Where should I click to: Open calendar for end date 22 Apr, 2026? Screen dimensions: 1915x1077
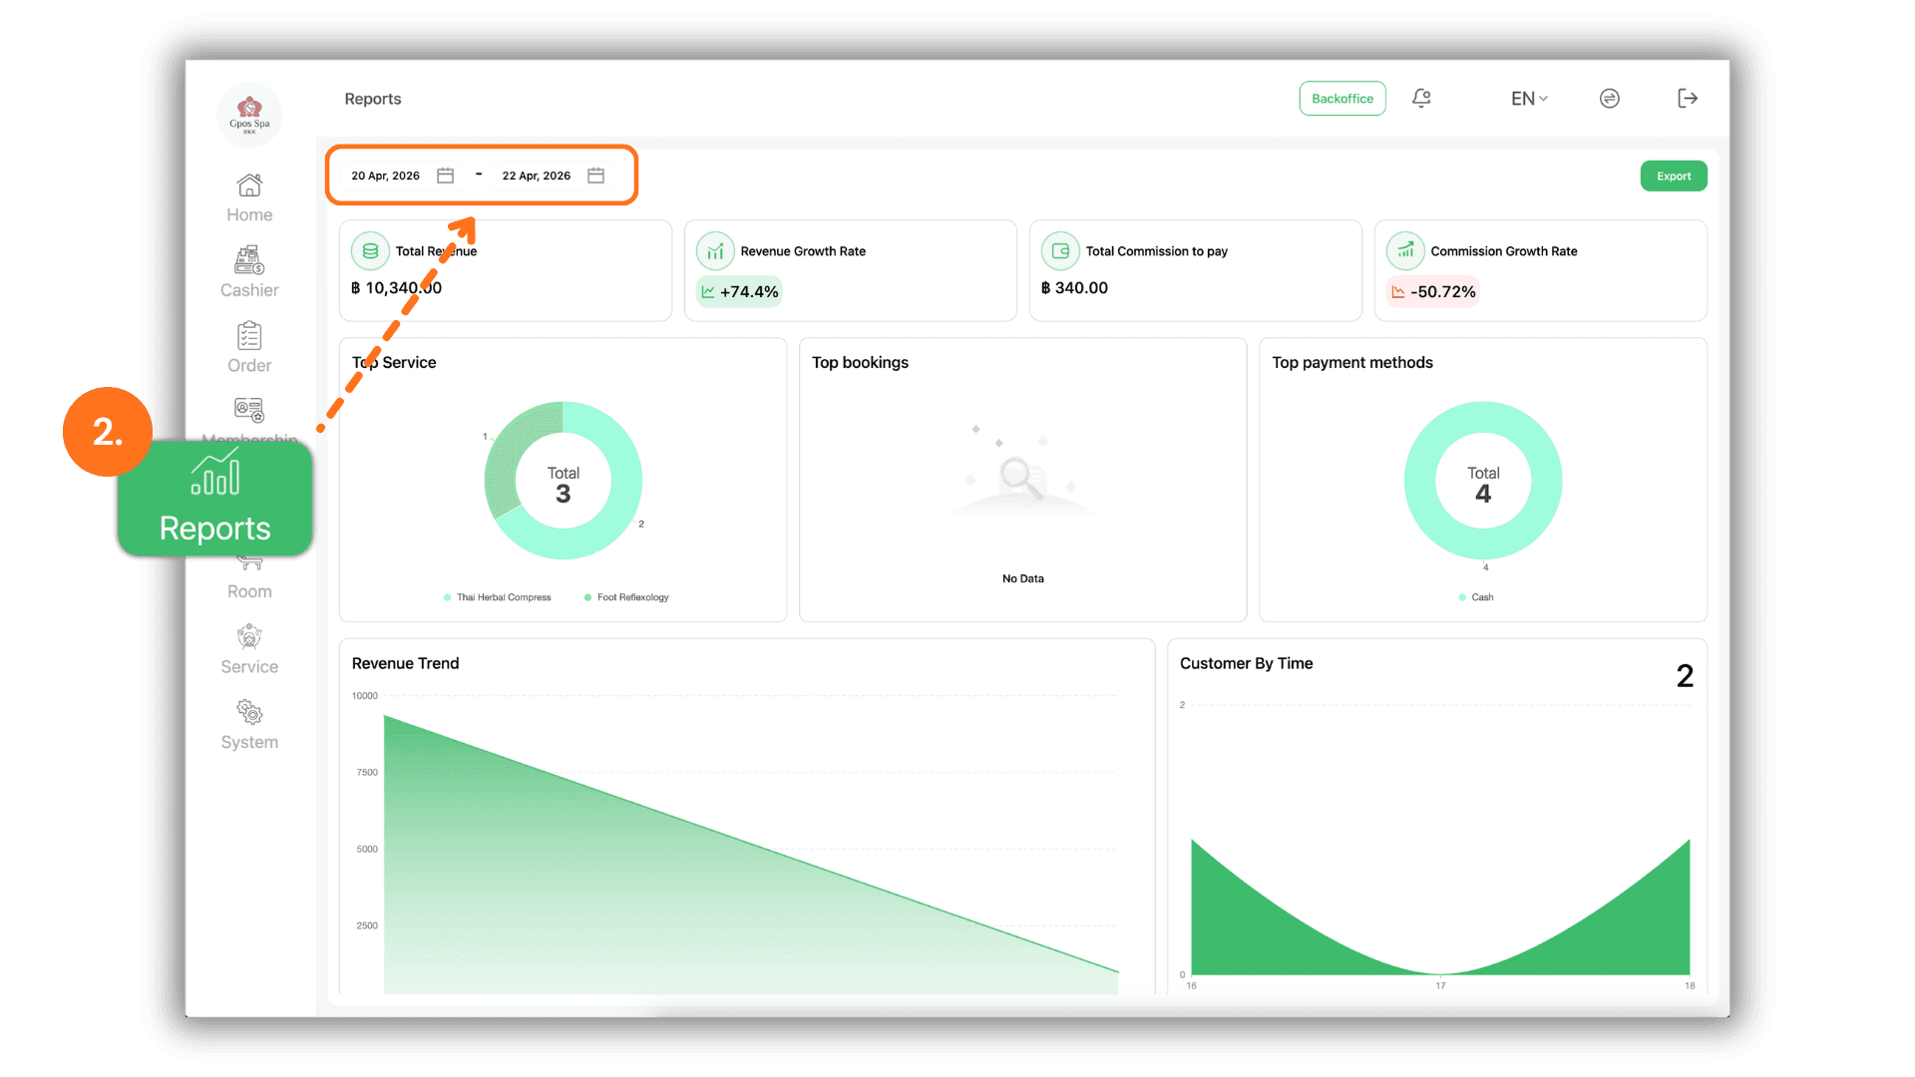pyautogui.click(x=596, y=176)
